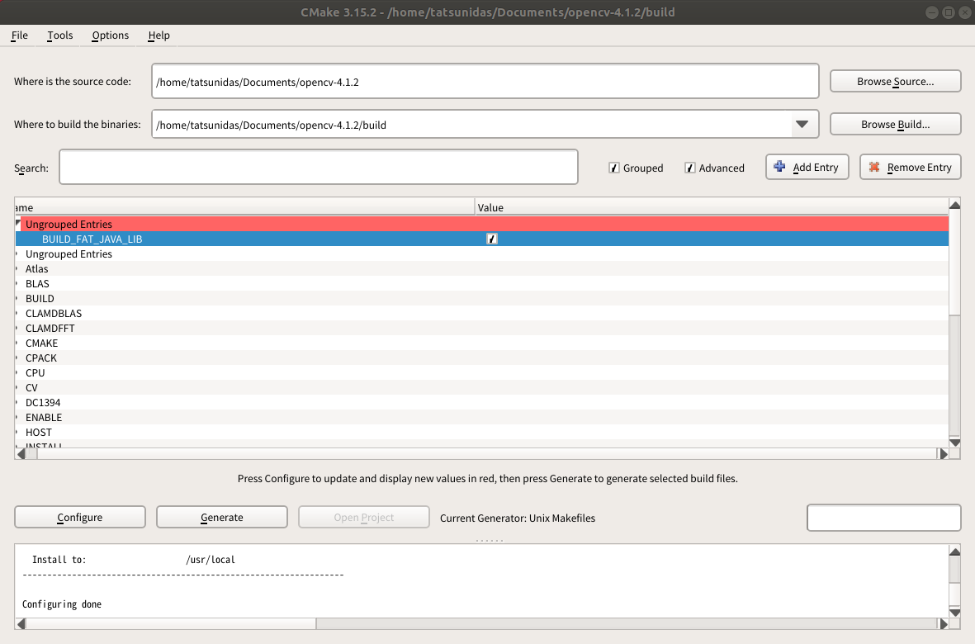Click the Configure button

pyautogui.click(x=80, y=517)
